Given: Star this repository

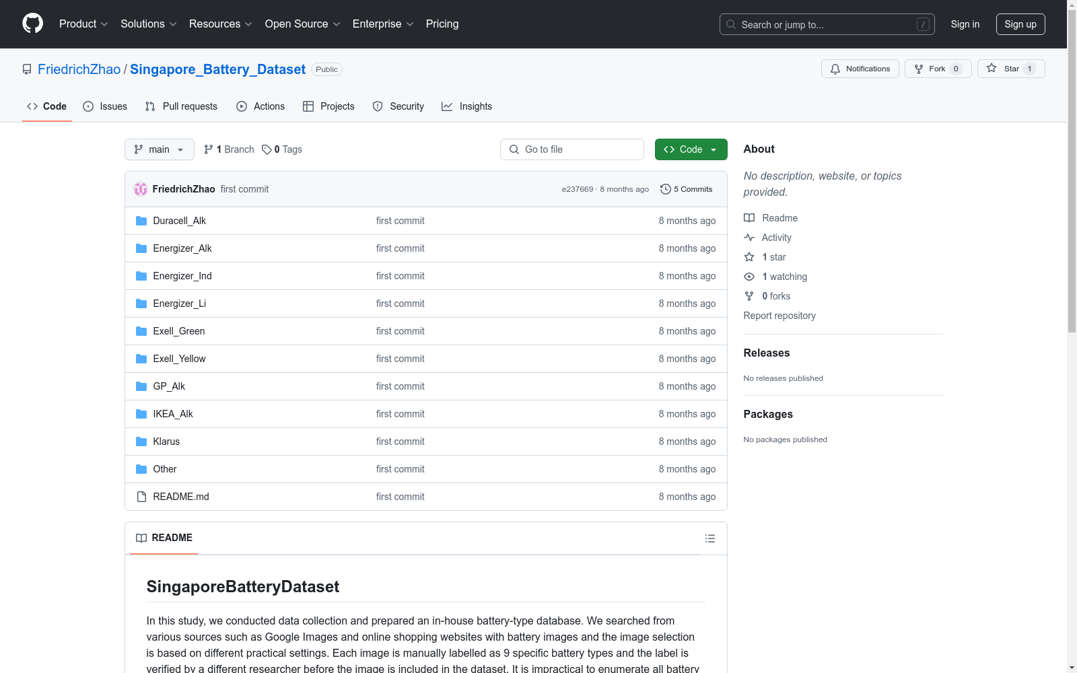Looking at the screenshot, I should click(x=1011, y=69).
